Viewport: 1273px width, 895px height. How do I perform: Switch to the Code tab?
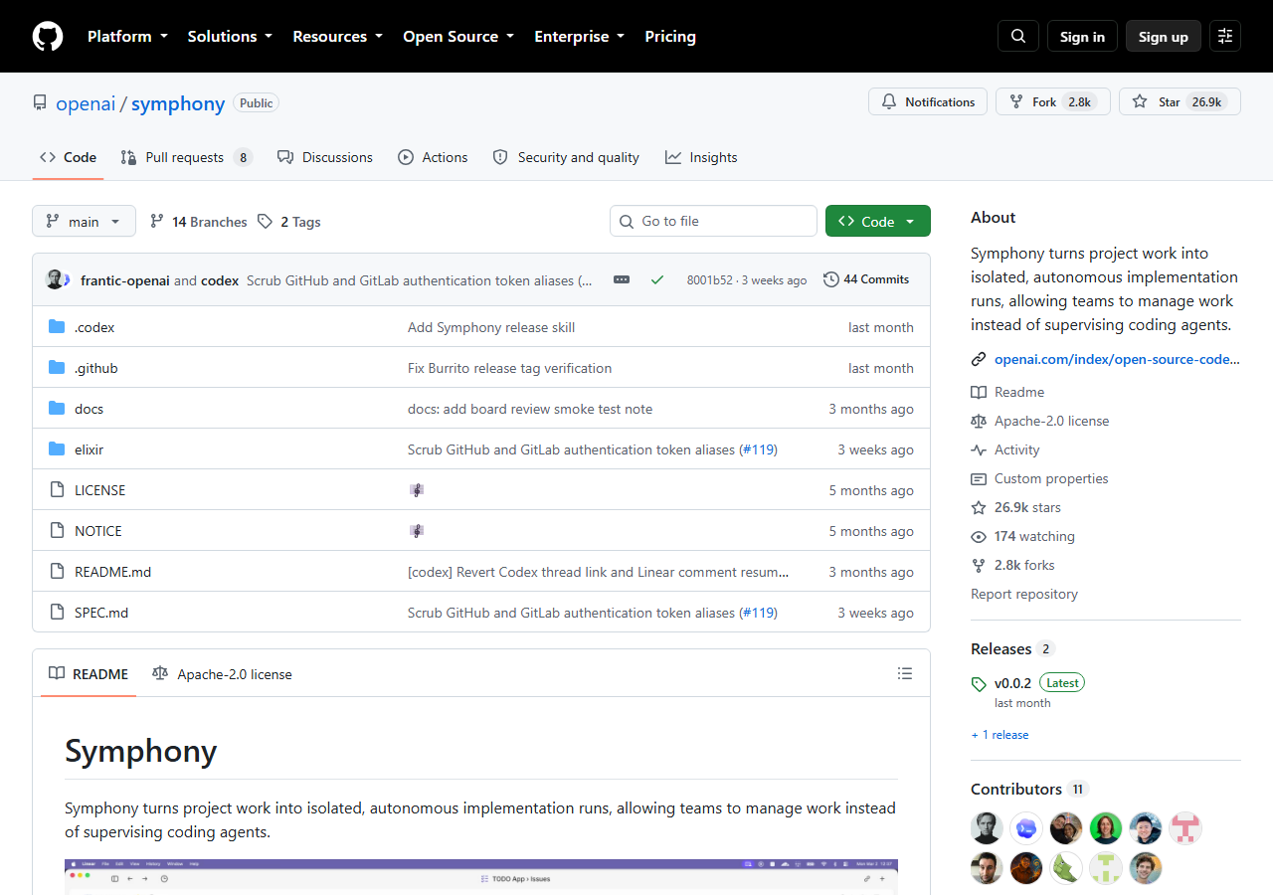coord(68,157)
